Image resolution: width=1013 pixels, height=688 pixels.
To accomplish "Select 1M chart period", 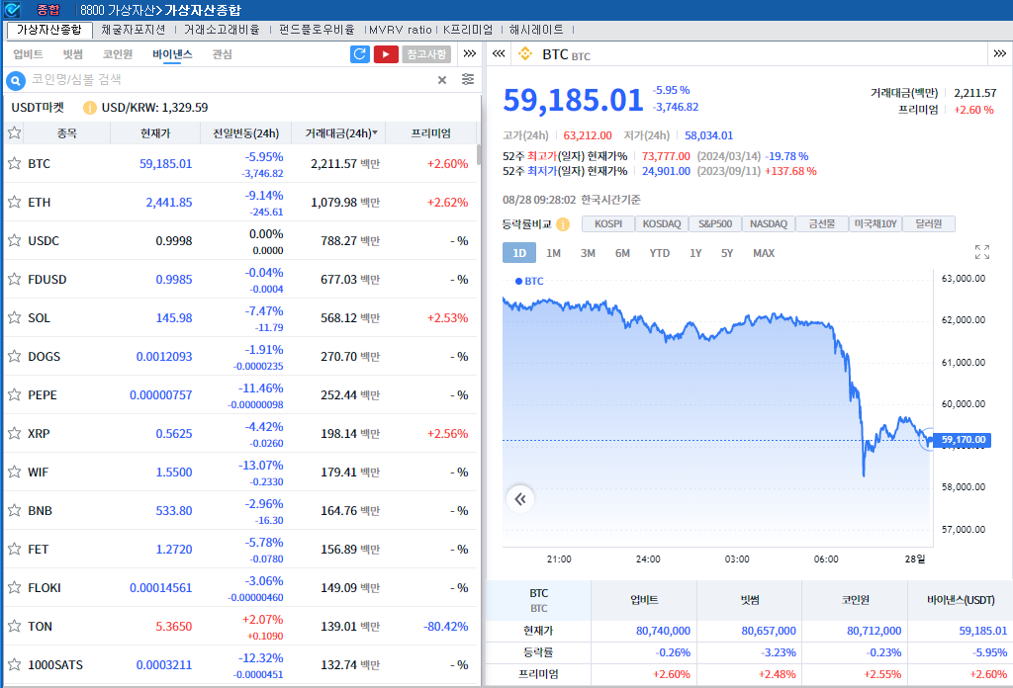I will [553, 253].
